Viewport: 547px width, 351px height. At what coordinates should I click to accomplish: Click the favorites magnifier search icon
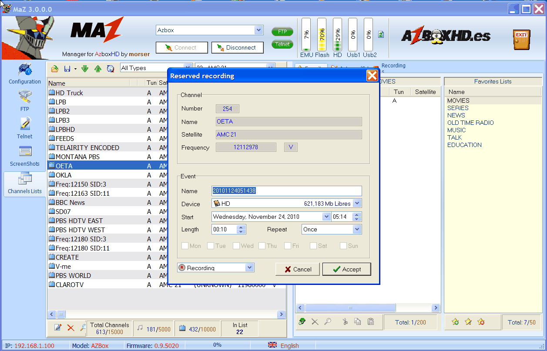pyautogui.click(x=328, y=322)
